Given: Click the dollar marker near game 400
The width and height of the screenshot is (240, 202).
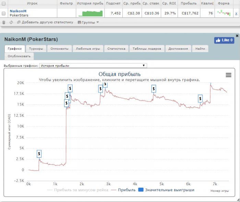Looking at the screenshot, I should click(39, 154).
